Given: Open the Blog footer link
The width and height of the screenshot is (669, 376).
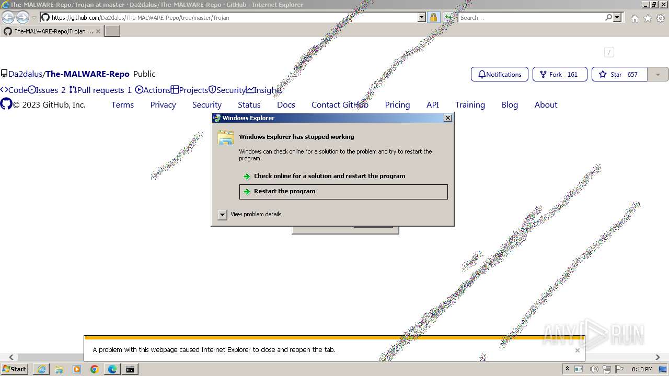Looking at the screenshot, I should 510,104.
